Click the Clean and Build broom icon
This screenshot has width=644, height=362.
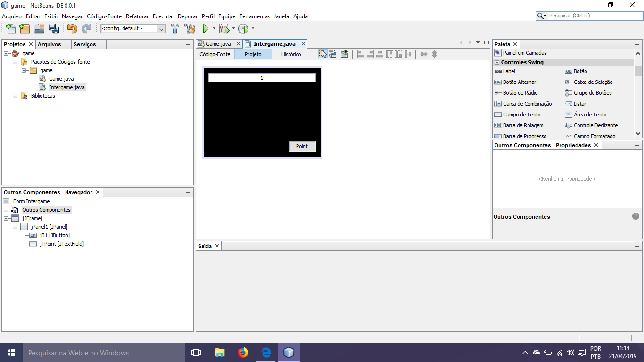coord(190,28)
